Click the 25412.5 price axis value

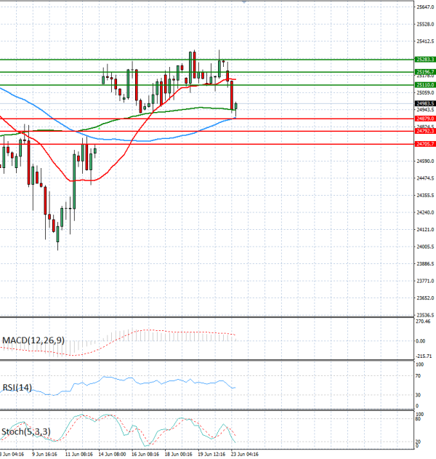[x=426, y=41]
